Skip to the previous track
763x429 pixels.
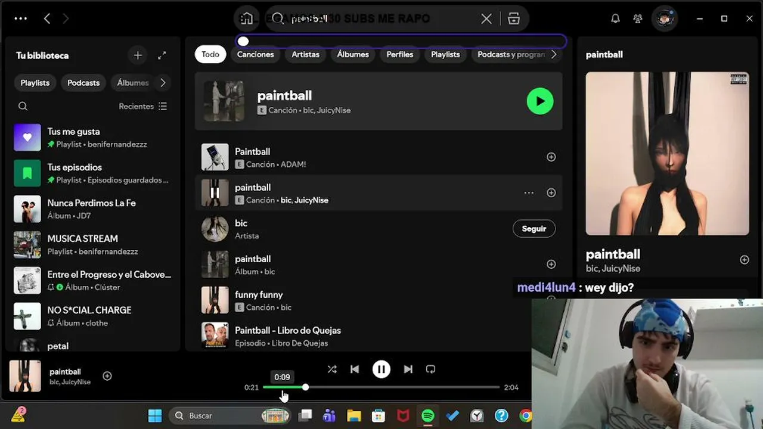click(355, 369)
